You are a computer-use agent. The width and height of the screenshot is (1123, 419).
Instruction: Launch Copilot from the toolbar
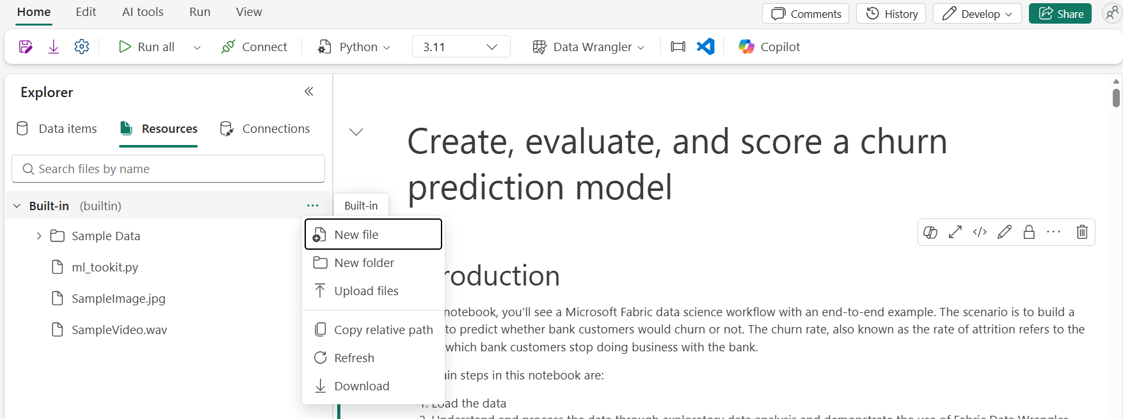[x=768, y=46]
